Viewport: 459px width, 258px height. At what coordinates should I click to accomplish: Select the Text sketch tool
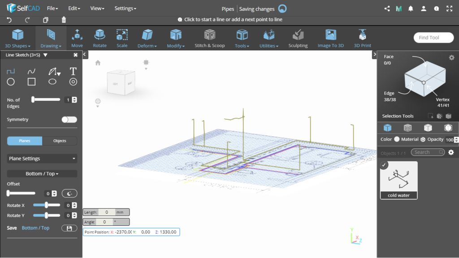(x=73, y=71)
